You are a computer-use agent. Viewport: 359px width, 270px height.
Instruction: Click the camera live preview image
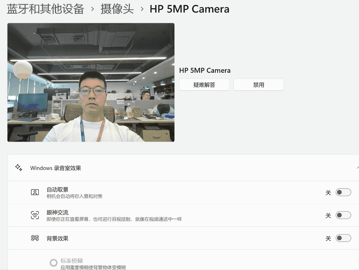91,82
